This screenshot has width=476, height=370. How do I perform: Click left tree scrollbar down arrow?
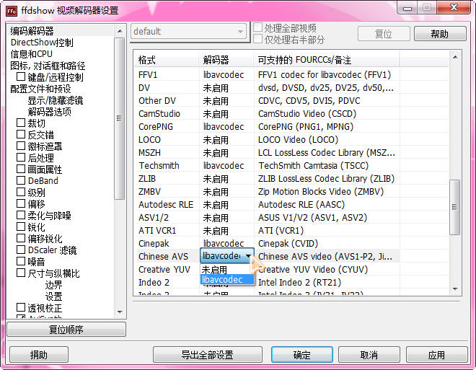pyautogui.click(x=120, y=312)
